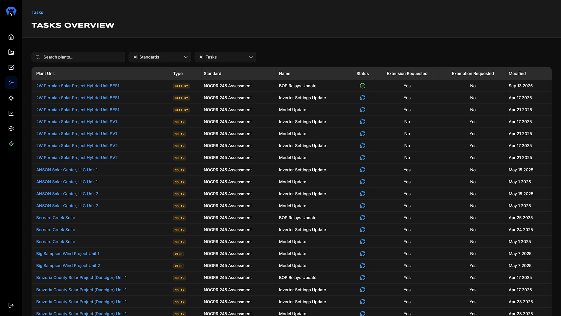Click the line graph sidebar icon
Viewport: 561px width, 316px height.
[x=11, y=113]
